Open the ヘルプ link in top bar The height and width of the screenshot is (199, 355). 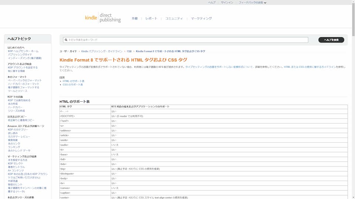(x=212, y=3)
